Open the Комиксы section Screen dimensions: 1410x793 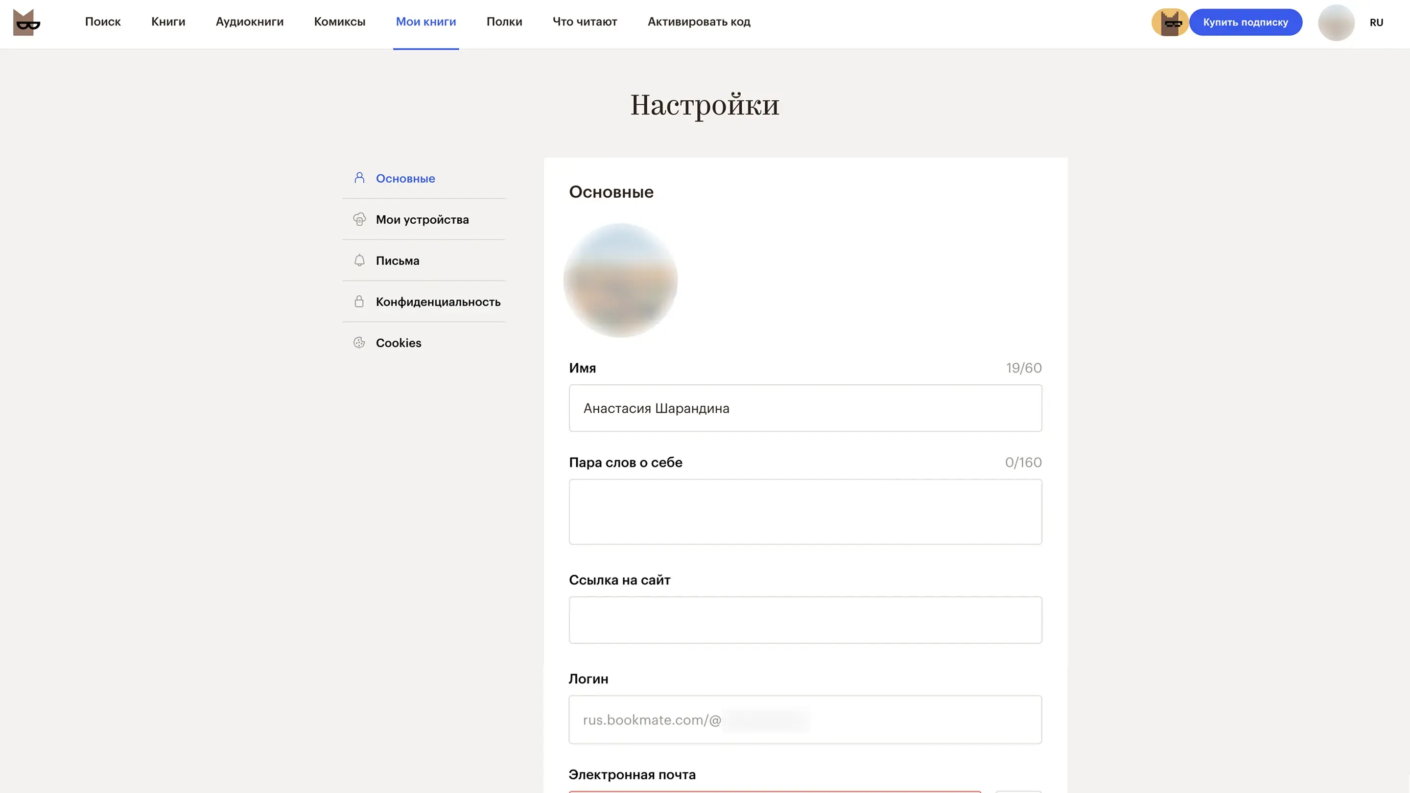click(339, 22)
